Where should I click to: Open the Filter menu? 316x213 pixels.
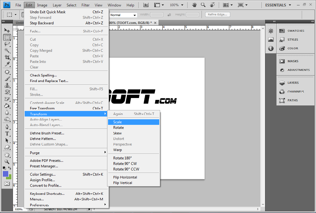coord(85,5)
